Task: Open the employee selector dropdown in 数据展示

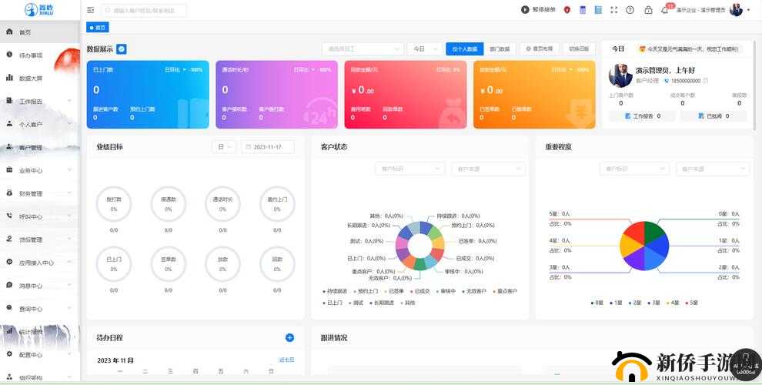Action: click(363, 49)
